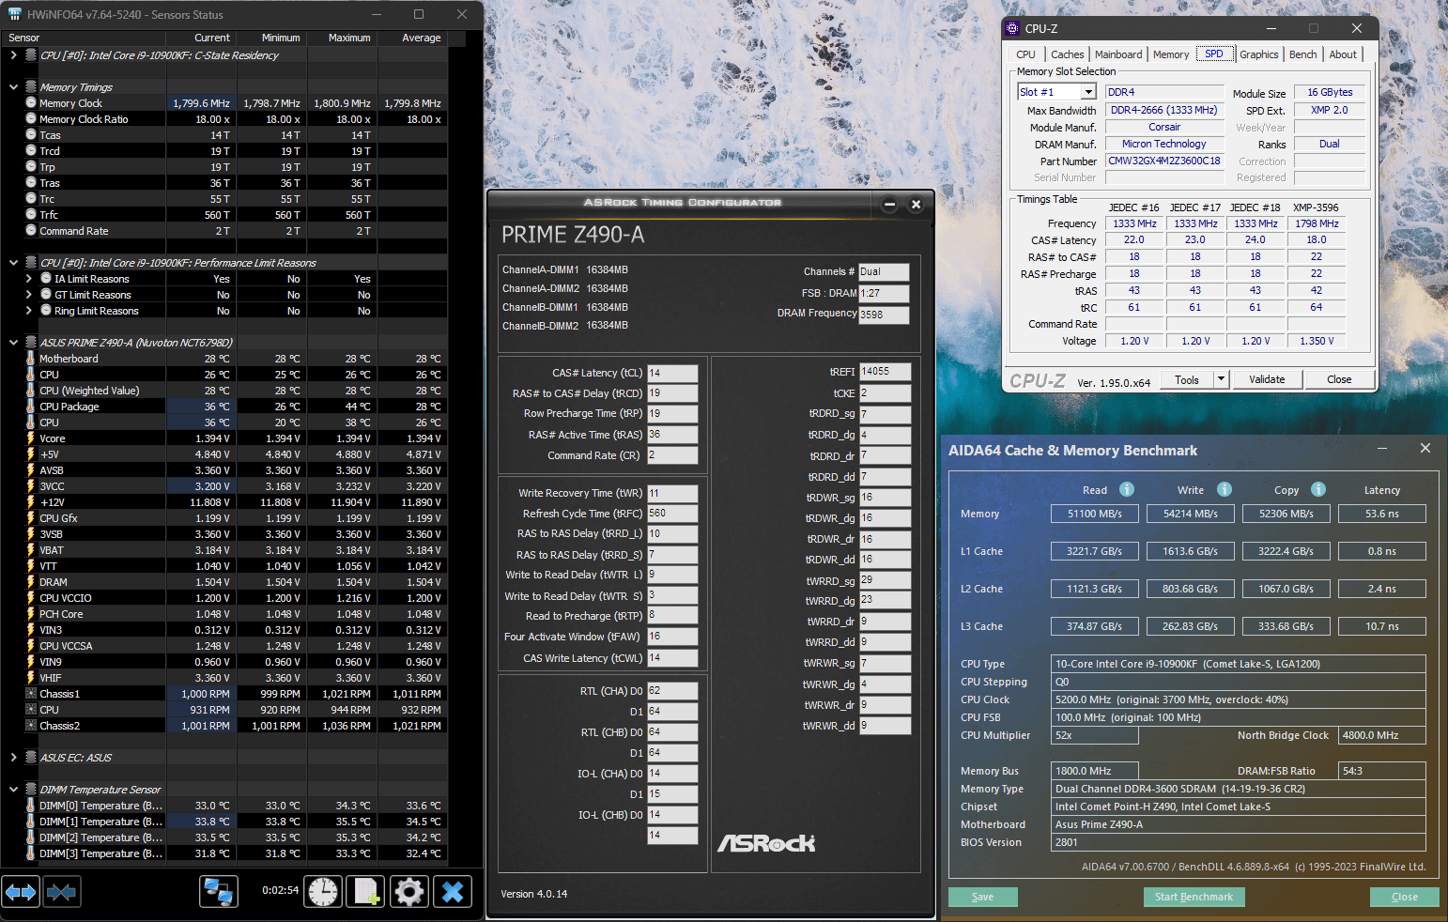This screenshot has width=1448, height=922.
Task: Click the Close button in CPU-Z
Action: tap(1339, 379)
